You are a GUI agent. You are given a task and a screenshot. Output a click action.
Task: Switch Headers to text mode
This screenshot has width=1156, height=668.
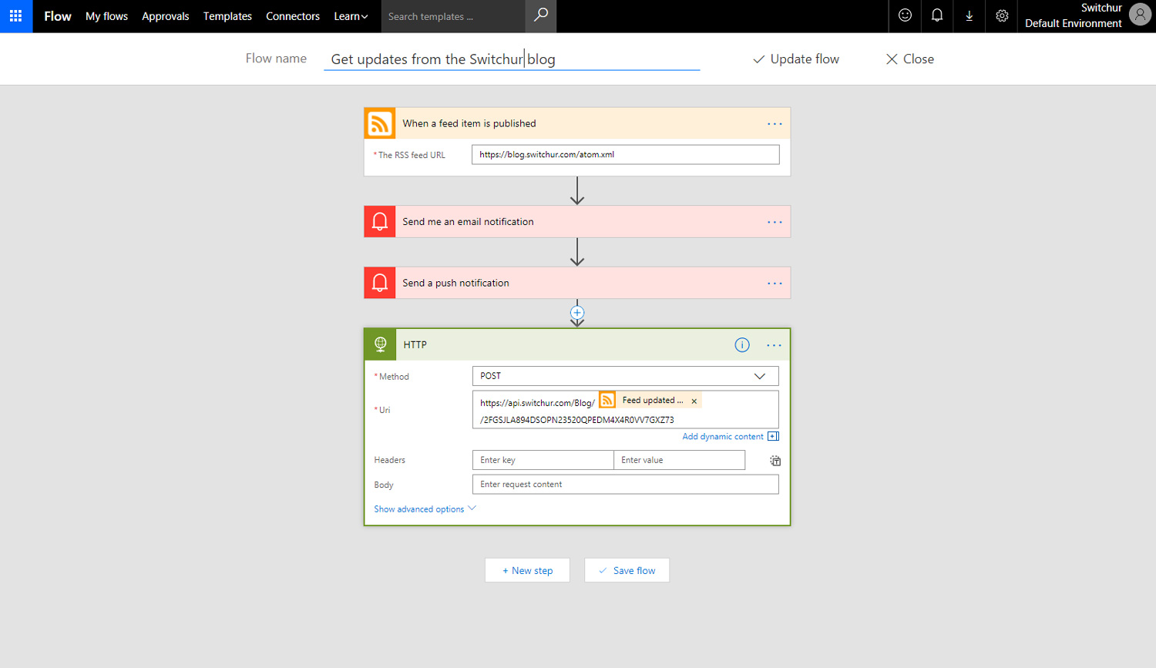click(x=775, y=460)
